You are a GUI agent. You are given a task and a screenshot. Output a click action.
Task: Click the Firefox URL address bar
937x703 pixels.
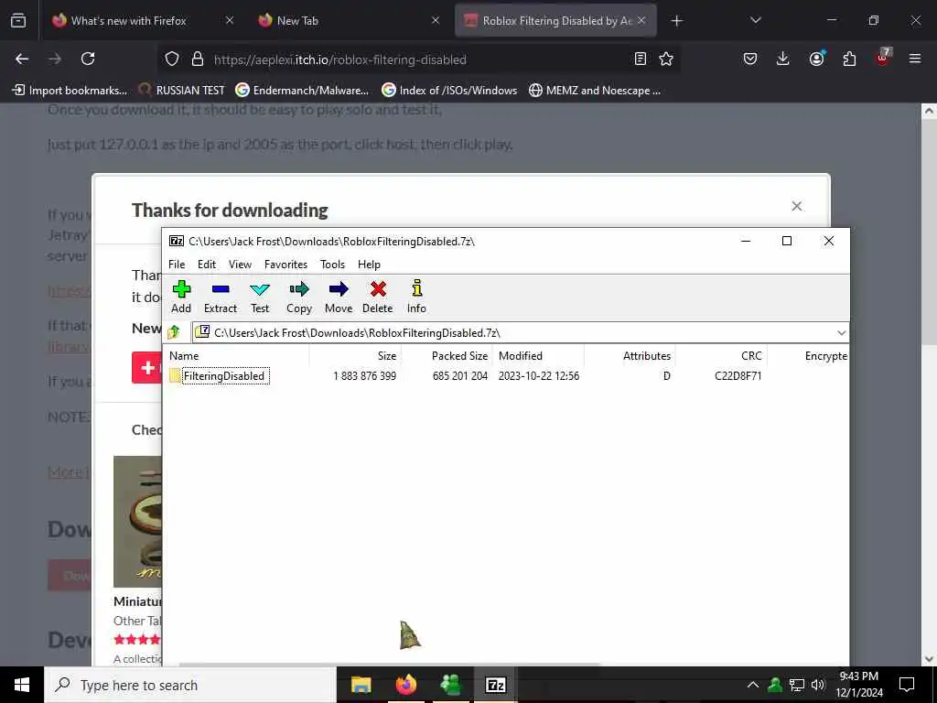tap(418, 59)
